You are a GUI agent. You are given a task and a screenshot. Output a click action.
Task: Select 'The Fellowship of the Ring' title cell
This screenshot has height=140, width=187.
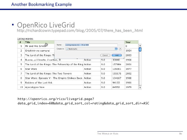[x=54, y=64]
